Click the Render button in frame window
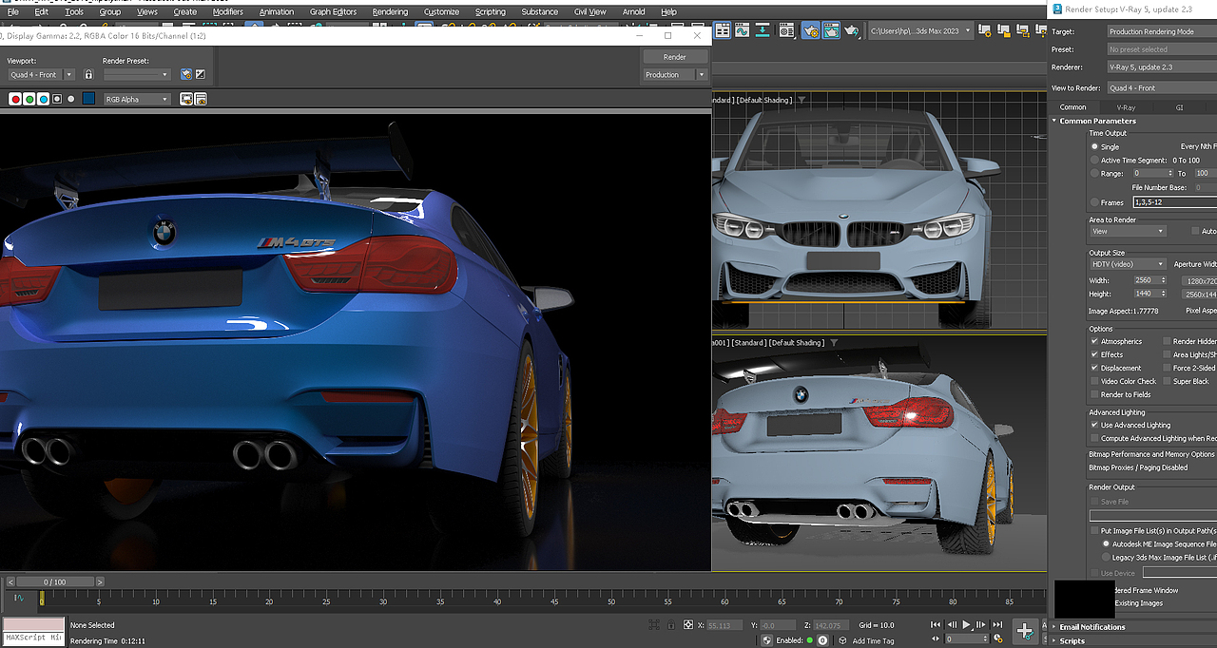Screen dimensions: 1217x648 [x=675, y=57]
